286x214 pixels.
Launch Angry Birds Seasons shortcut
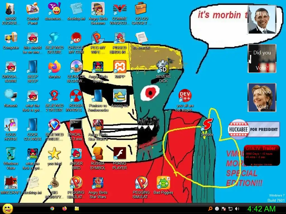coord(98,14)
